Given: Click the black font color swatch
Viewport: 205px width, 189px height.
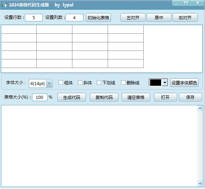Looking at the screenshot, I should pos(155,83).
